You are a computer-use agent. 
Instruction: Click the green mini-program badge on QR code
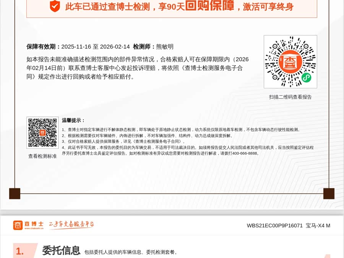[306, 77]
